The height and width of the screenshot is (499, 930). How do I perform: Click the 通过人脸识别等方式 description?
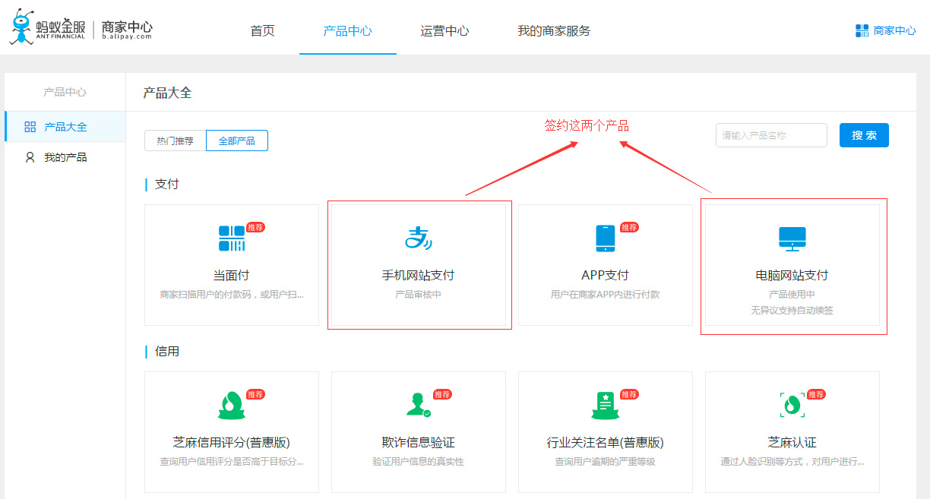[792, 461]
